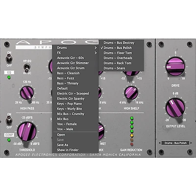Open the Drums - Bus Polish preset display
This screenshot has height=196, width=196.
coord(175,143)
